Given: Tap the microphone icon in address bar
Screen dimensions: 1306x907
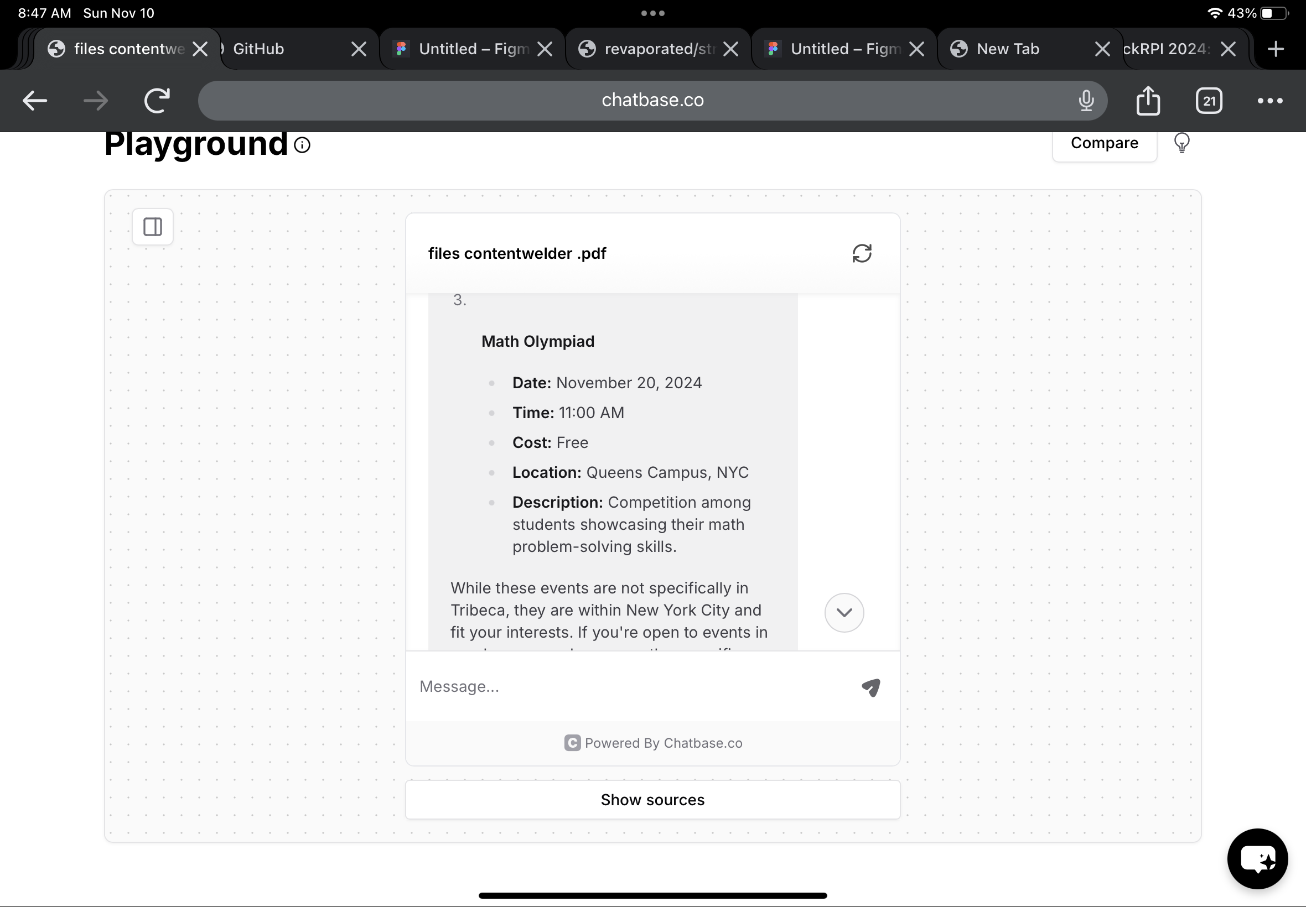Looking at the screenshot, I should pyautogui.click(x=1085, y=101).
